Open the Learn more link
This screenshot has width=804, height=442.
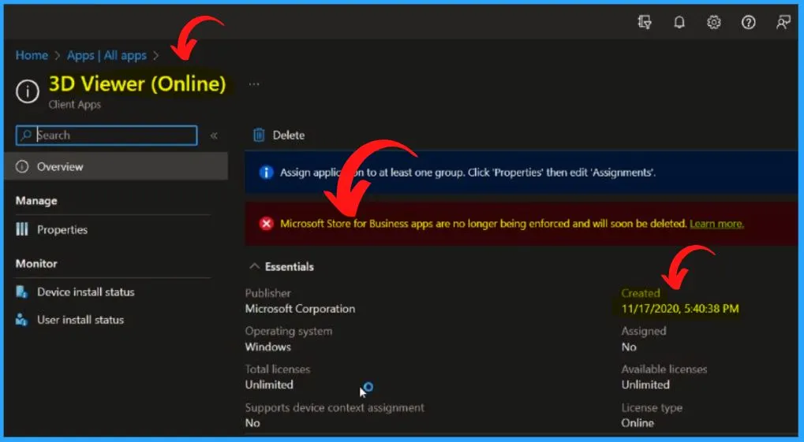(716, 224)
